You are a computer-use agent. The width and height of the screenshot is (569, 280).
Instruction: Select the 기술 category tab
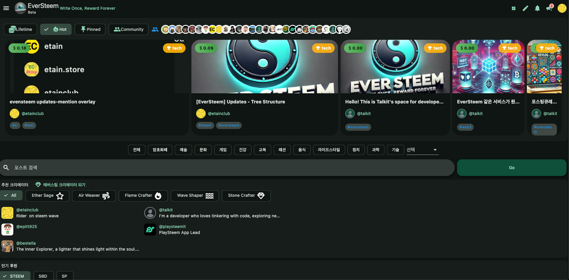(x=395, y=150)
